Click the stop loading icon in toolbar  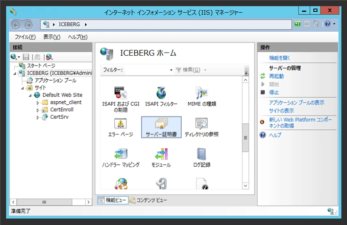pos(307,24)
